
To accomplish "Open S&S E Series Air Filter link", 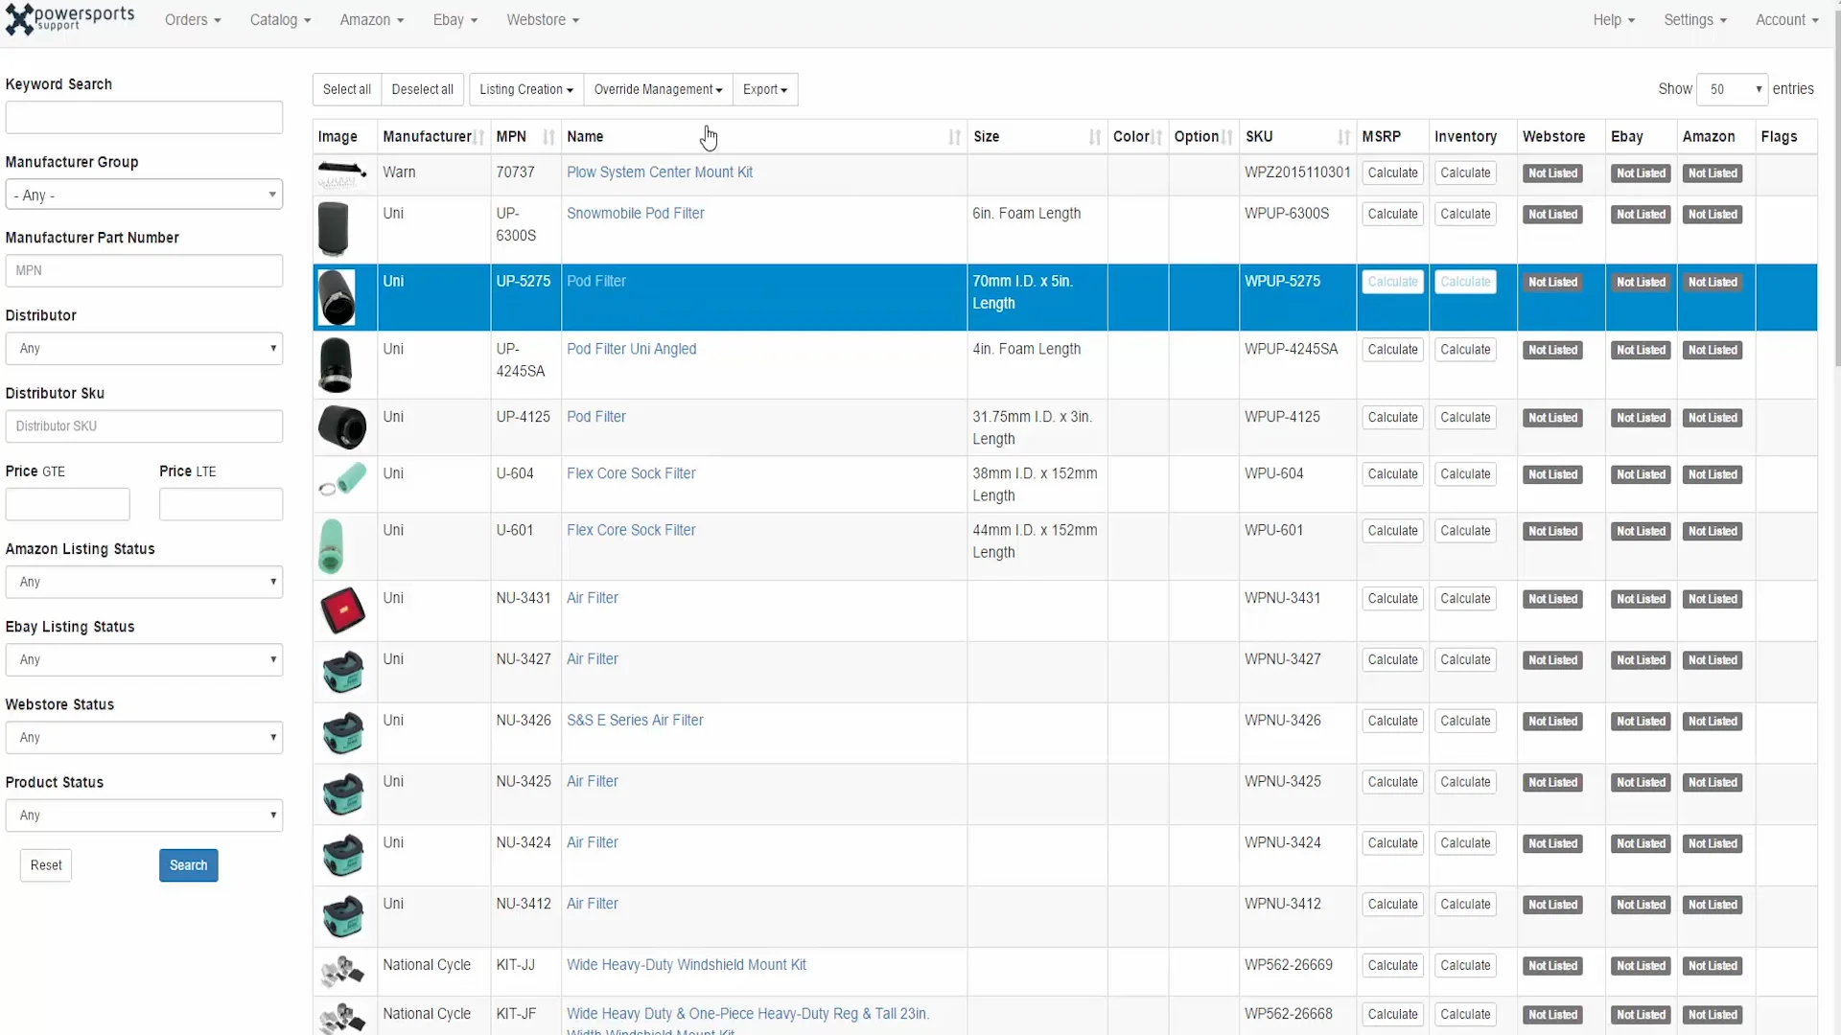I will (x=635, y=721).
